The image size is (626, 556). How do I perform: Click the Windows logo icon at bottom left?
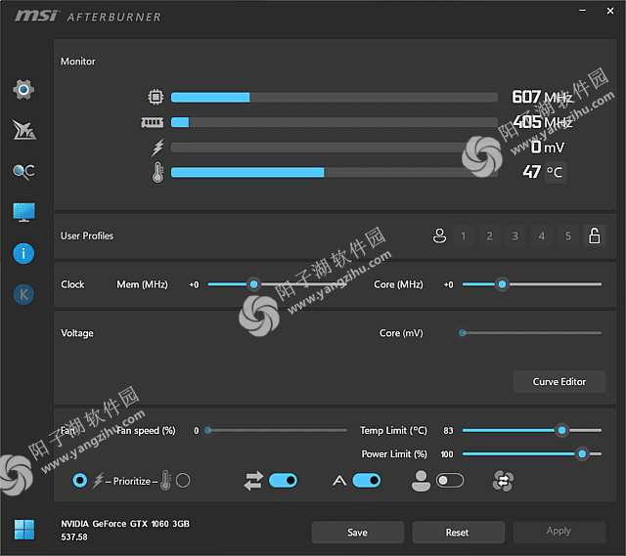click(x=24, y=530)
